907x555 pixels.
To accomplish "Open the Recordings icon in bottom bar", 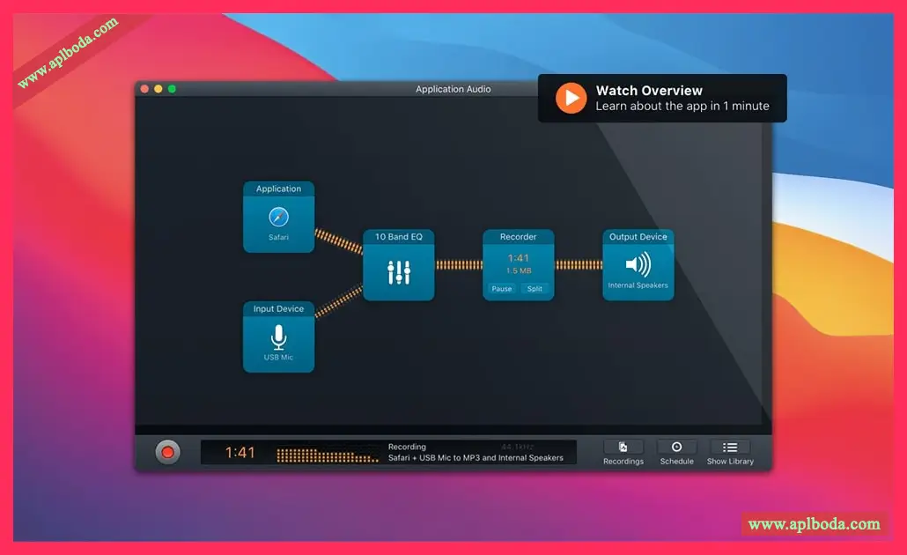I will 623,447.
